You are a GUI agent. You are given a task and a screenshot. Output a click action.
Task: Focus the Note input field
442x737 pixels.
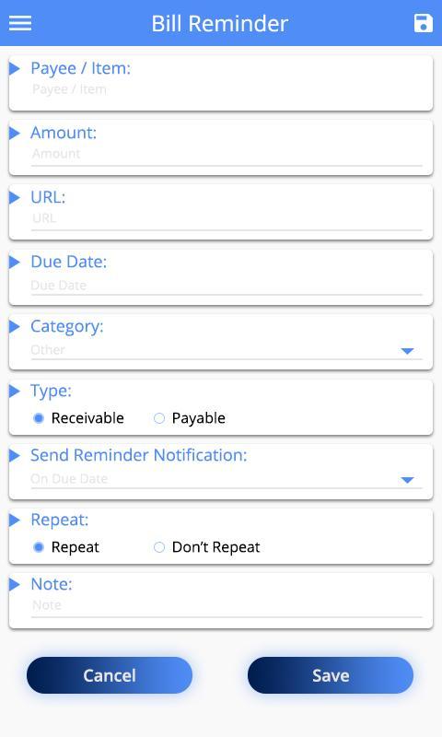point(227,606)
